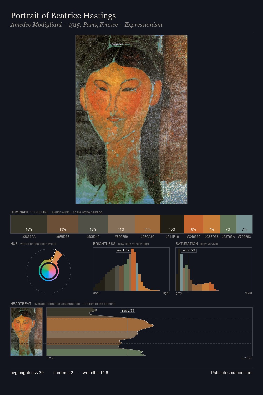
Task: Click the heartbeat 'avg L 39' marker label
Action: [128, 310]
